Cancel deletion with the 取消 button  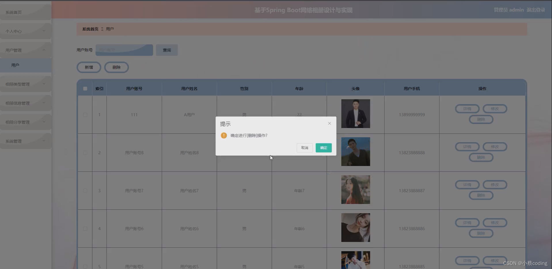coord(305,148)
